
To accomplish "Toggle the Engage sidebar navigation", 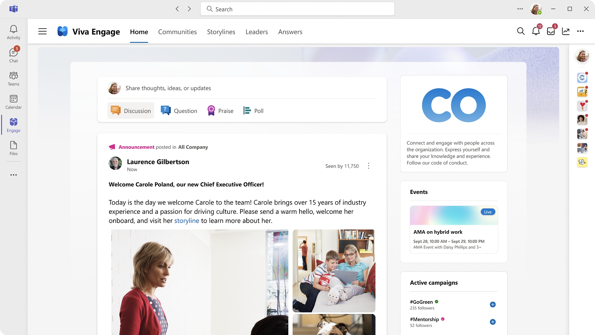I will tap(42, 31).
